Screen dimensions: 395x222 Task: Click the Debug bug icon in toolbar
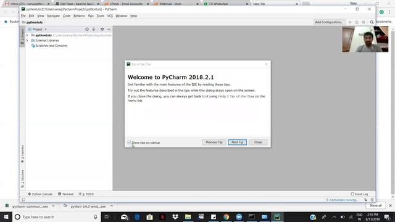[357, 22]
